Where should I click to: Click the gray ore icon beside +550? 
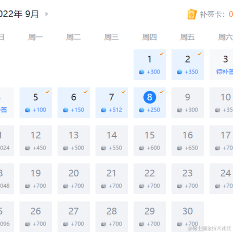pyautogui.click(x=103, y=148)
